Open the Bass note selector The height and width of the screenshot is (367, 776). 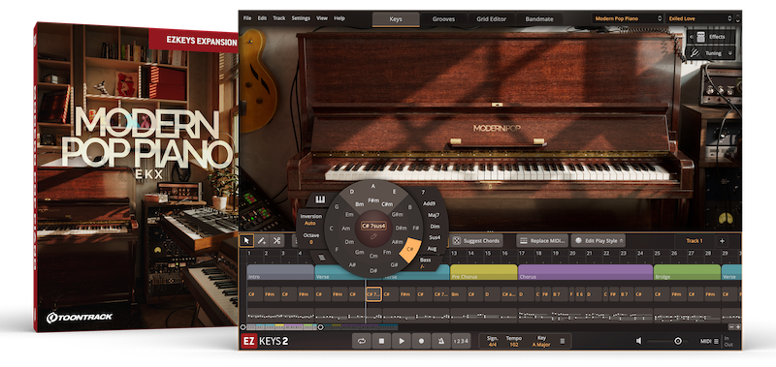pos(425,262)
